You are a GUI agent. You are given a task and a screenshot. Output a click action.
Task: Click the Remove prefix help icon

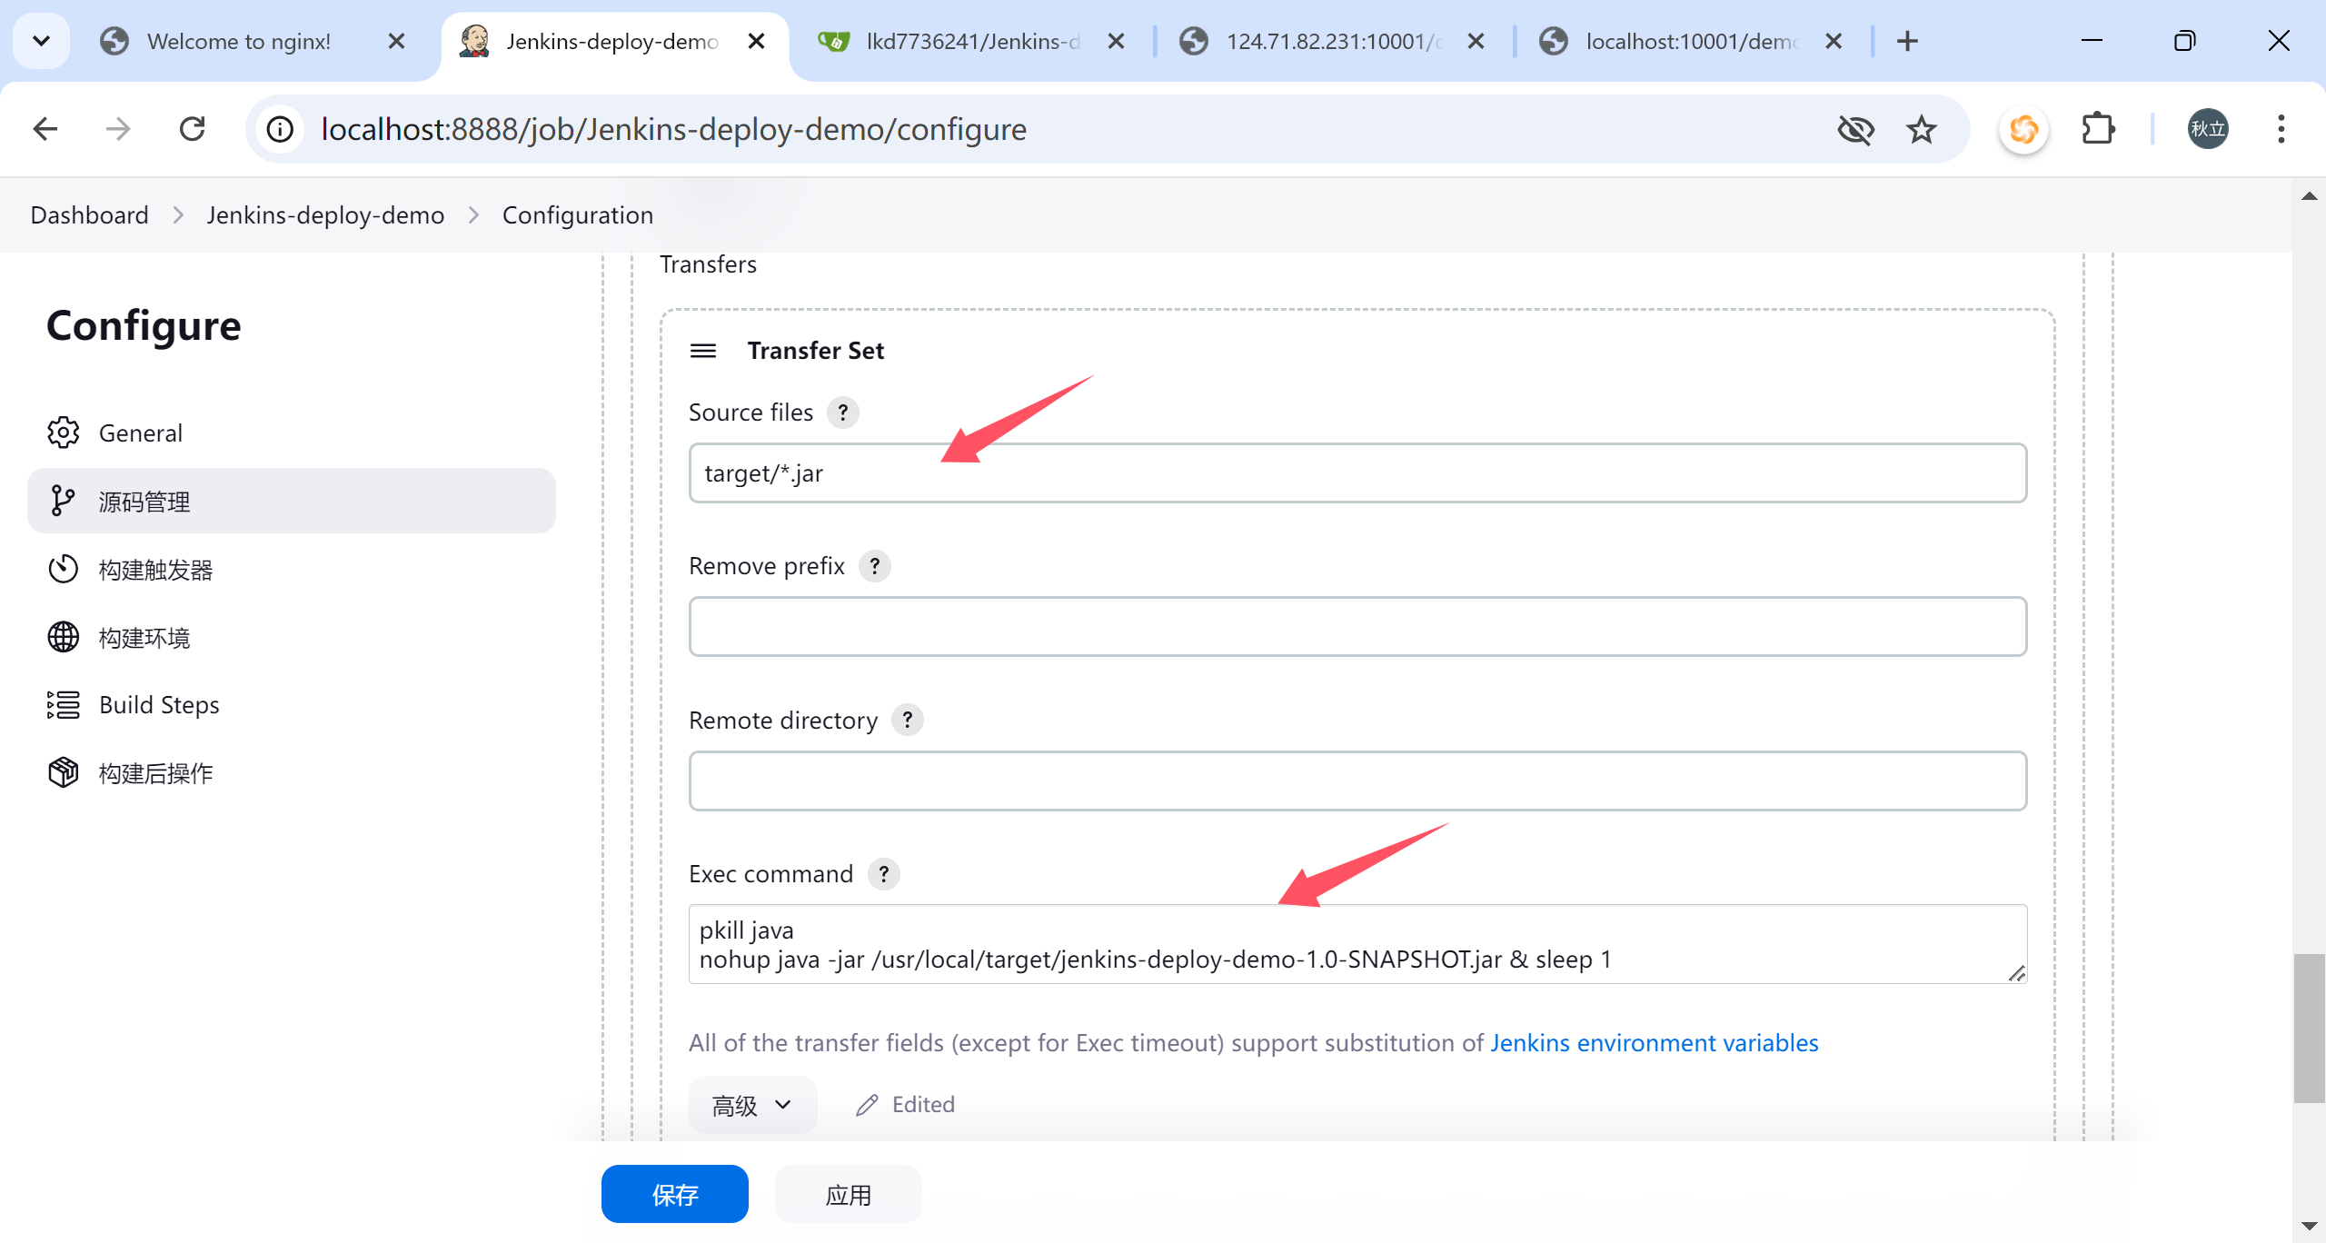click(874, 566)
